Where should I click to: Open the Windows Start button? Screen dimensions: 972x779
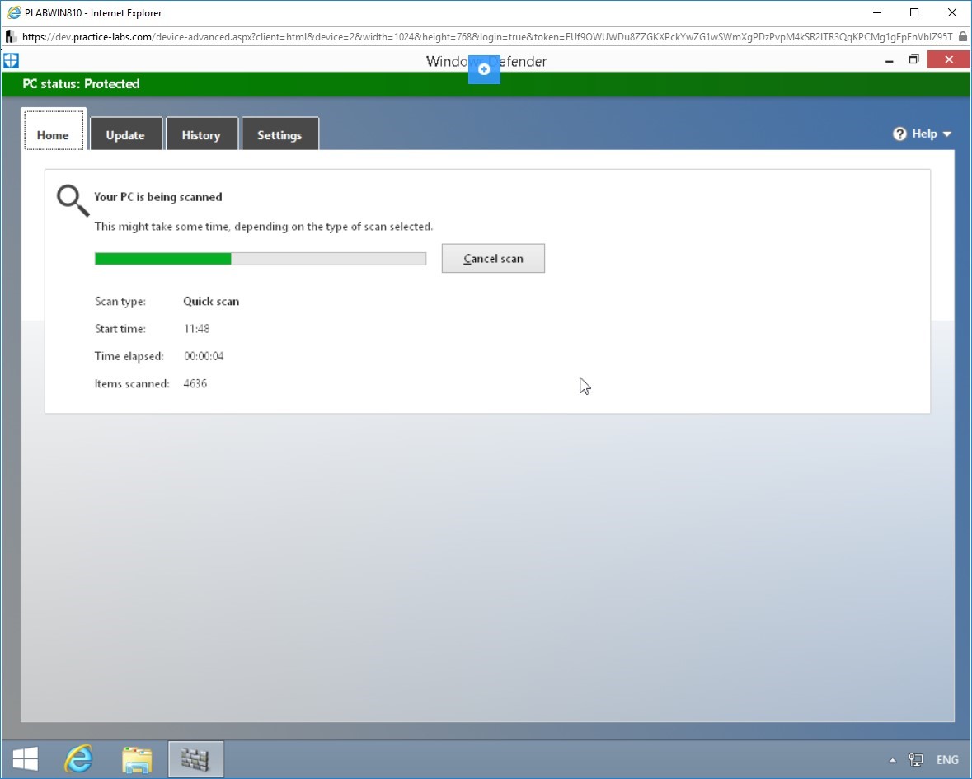click(x=26, y=758)
